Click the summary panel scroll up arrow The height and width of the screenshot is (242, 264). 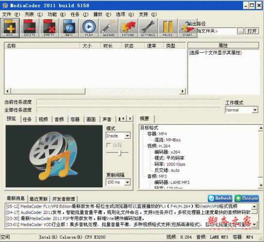tap(261, 128)
